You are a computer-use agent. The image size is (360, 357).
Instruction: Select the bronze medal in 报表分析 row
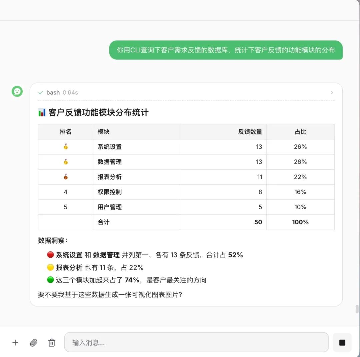[66, 177]
